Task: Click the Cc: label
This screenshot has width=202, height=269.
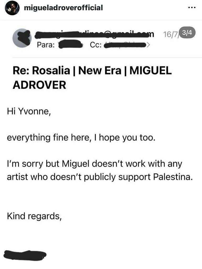Action: tap(95, 45)
